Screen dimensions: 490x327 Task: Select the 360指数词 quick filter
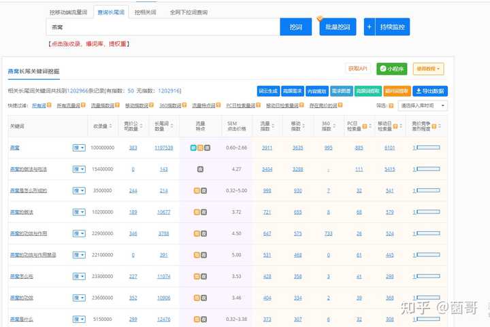click(170, 106)
